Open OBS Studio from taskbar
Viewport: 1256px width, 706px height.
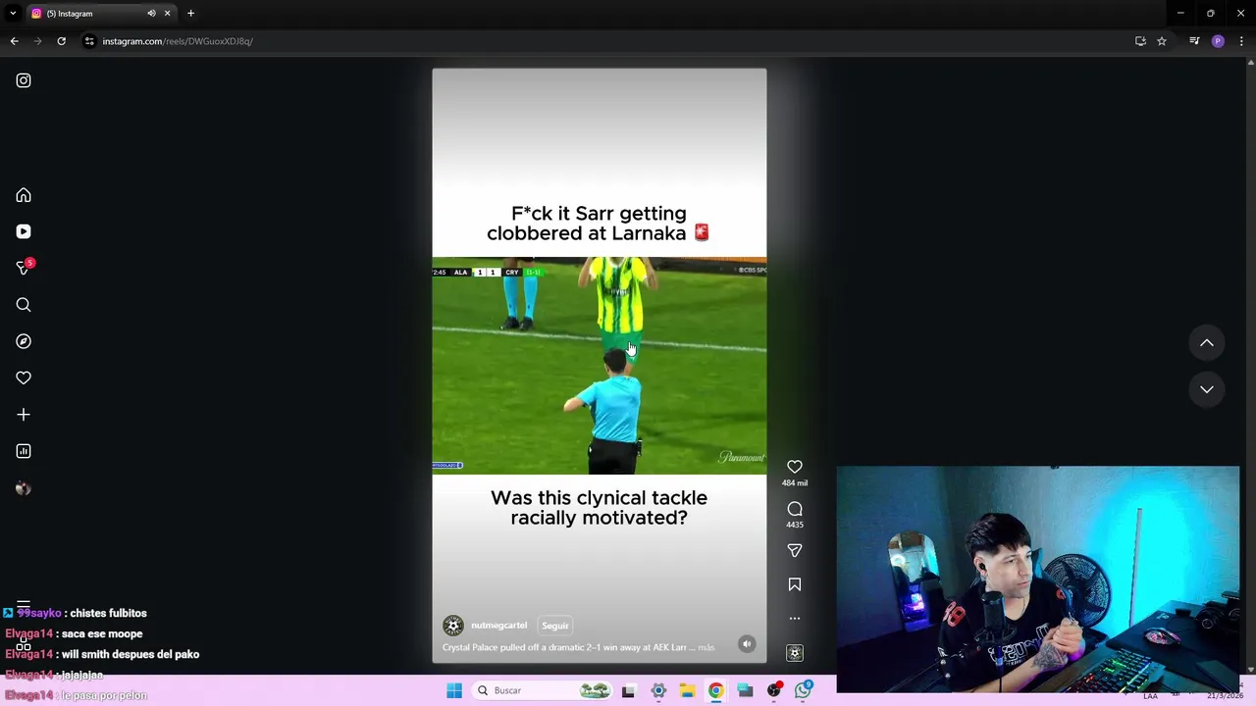pos(774,690)
